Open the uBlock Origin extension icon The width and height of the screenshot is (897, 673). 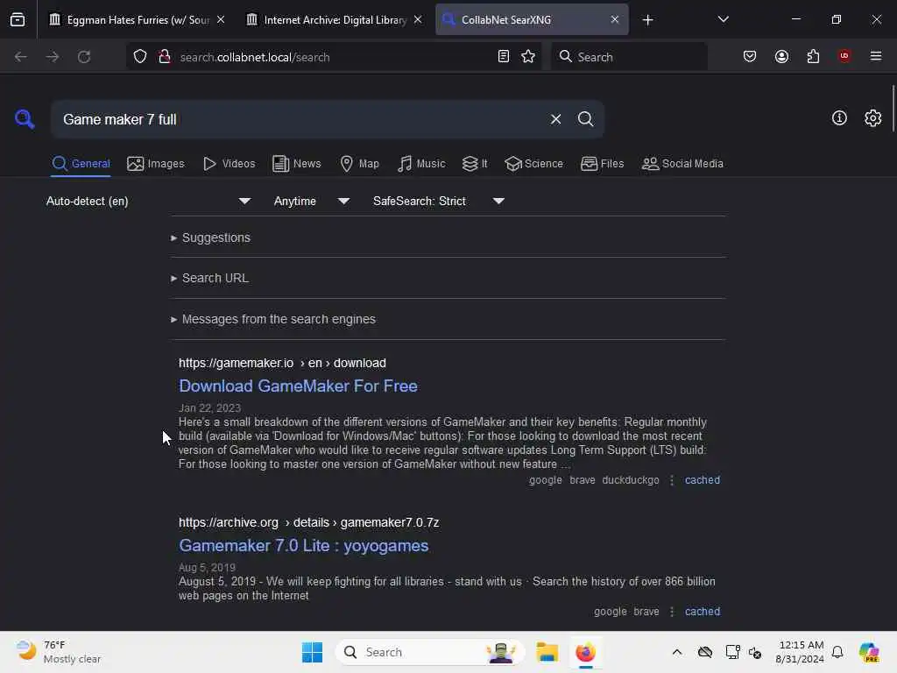(x=844, y=56)
